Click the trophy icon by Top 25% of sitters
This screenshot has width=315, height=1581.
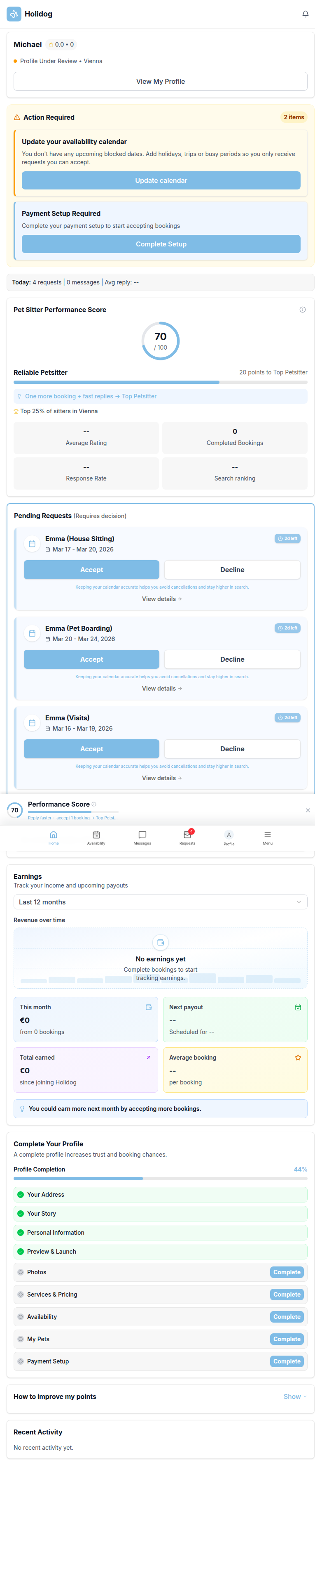point(16,411)
